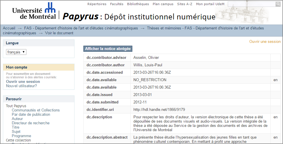Click the abstract text about hypersexualisation
Image resolution: width=283 pixels, height=144 pixels.
[x=195, y=139]
